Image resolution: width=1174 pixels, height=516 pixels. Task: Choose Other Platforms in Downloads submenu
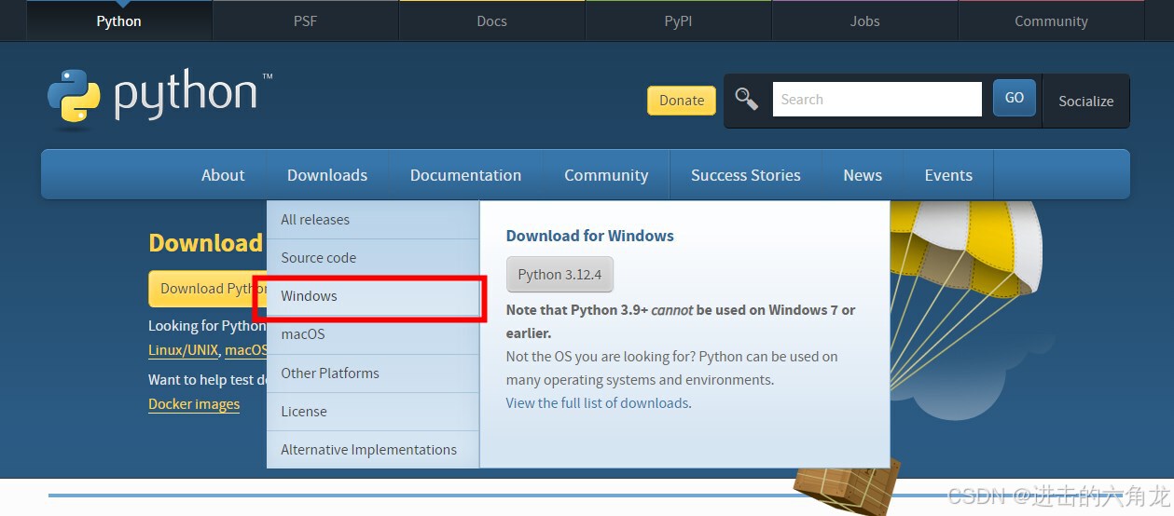373,373
